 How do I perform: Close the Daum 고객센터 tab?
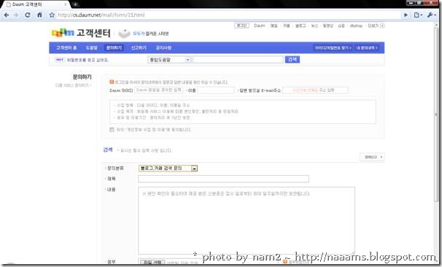65,4
